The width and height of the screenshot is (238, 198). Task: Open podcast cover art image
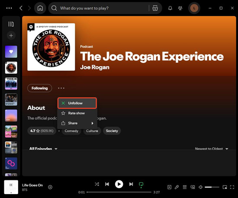click(x=51, y=47)
